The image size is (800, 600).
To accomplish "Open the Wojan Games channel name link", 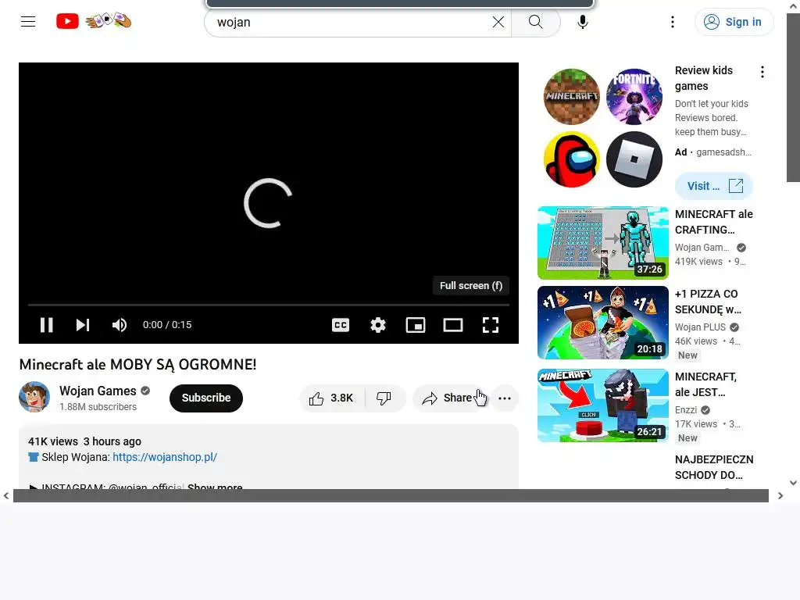I will (98, 391).
